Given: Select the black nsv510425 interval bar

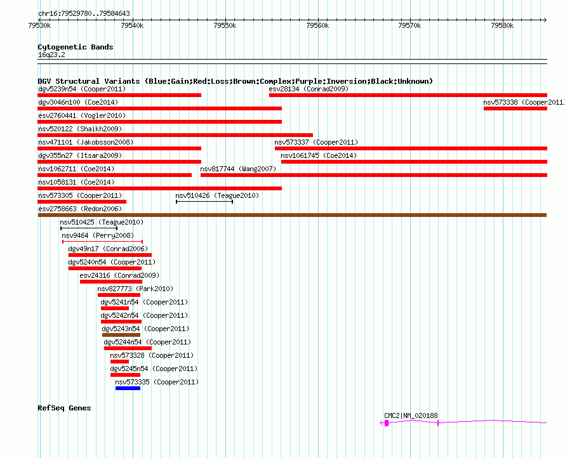Looking at the screenshot, I should pyautogui.click(x=89, y=228).
